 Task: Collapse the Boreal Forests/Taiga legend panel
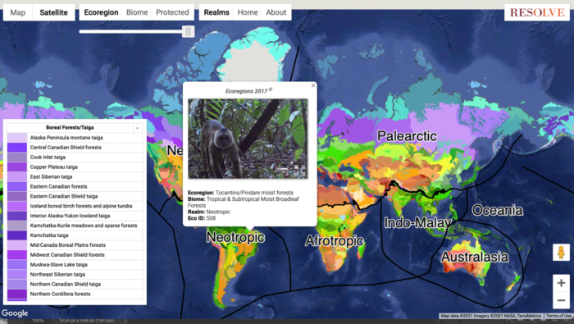[138, 128]
